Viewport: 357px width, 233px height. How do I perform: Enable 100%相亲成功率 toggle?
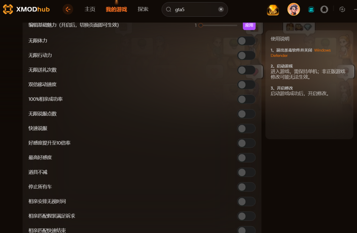click(x=246, y=99)
